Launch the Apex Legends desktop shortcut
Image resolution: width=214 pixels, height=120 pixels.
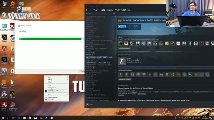coord(4,50)
